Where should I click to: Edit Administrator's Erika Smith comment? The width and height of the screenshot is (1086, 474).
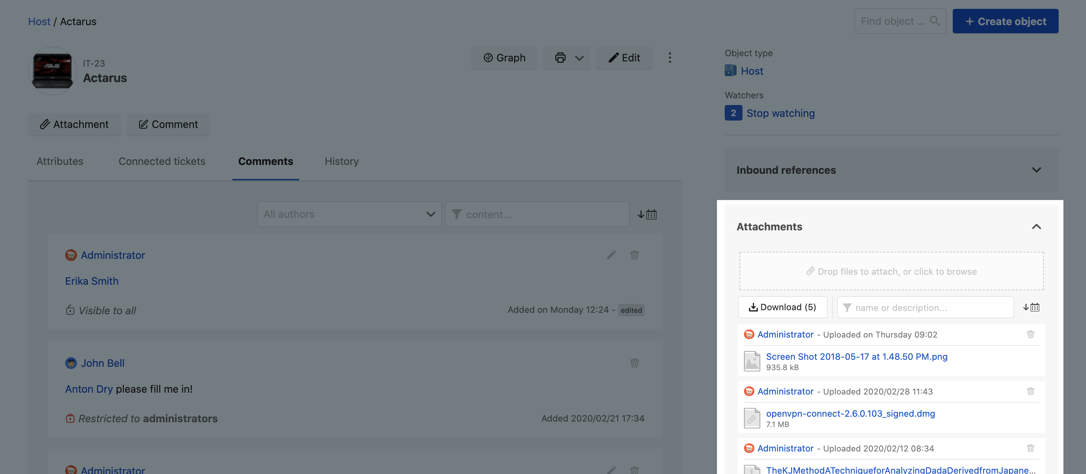point(611,255)
